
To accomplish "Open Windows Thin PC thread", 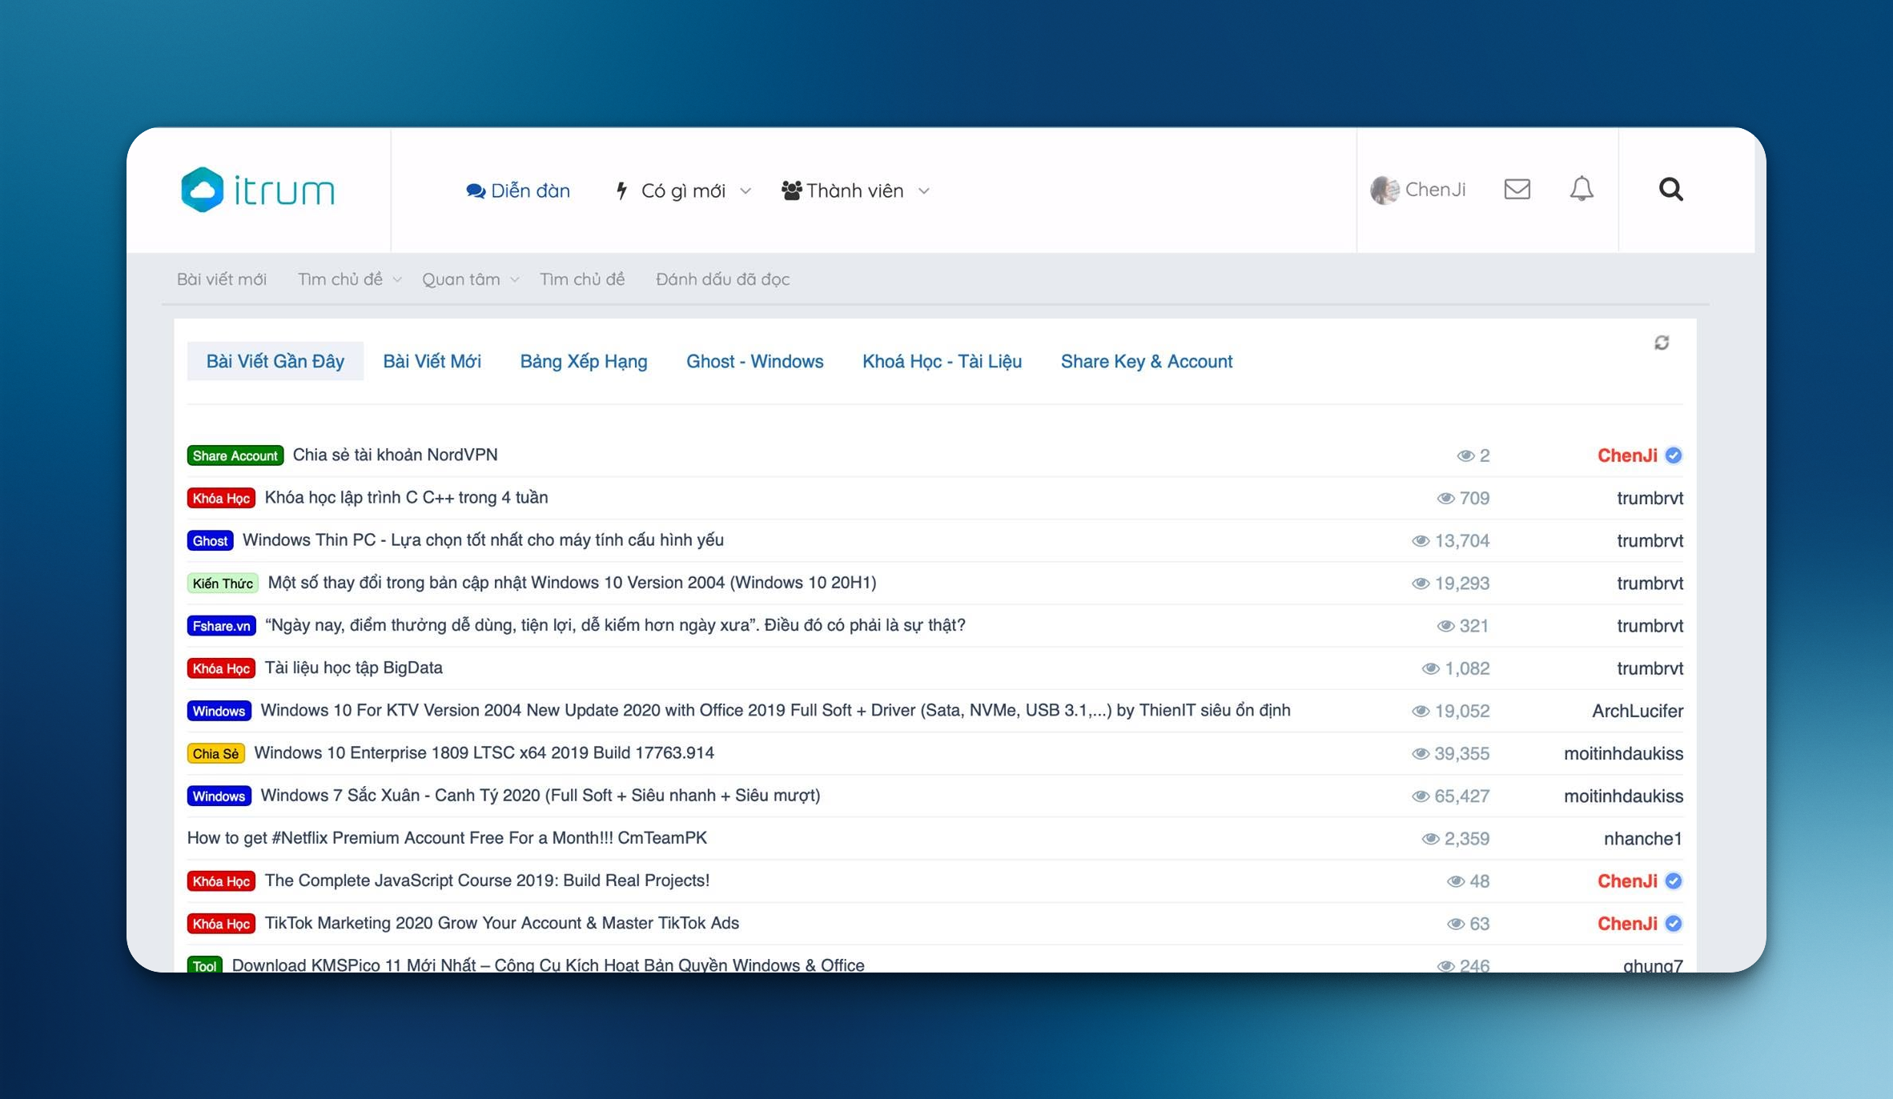I will (x=483, y=539).
